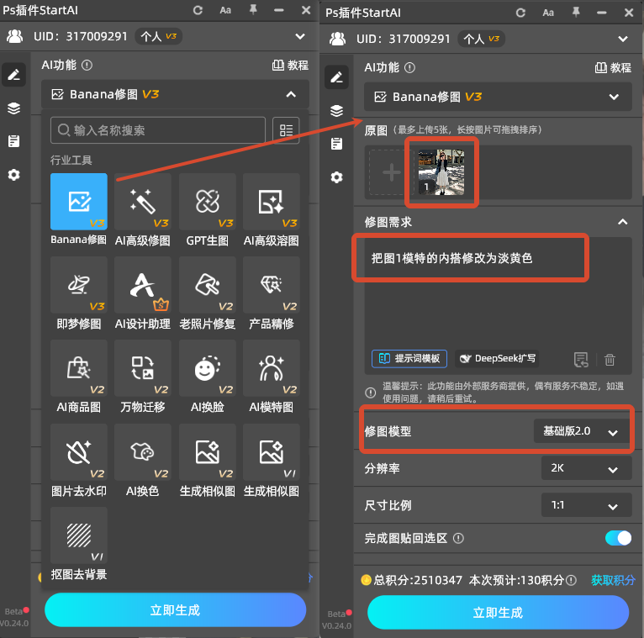Image resolution: width=644 pixels, height=638 pixels.
Task: Open layers sidebar icon in right panel
Action: click(x=337, y=111)
